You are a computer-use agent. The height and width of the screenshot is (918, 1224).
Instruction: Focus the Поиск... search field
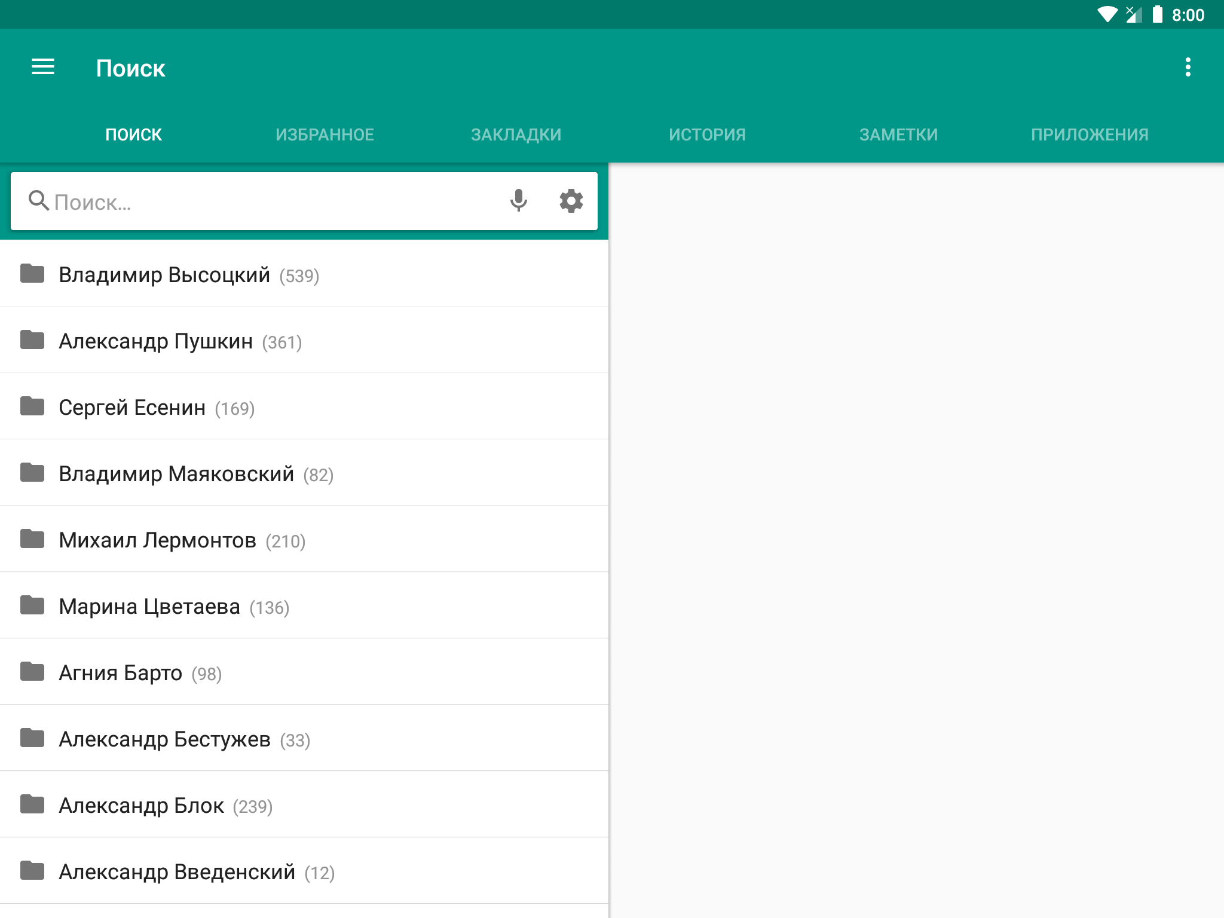(x=304, y=201)
